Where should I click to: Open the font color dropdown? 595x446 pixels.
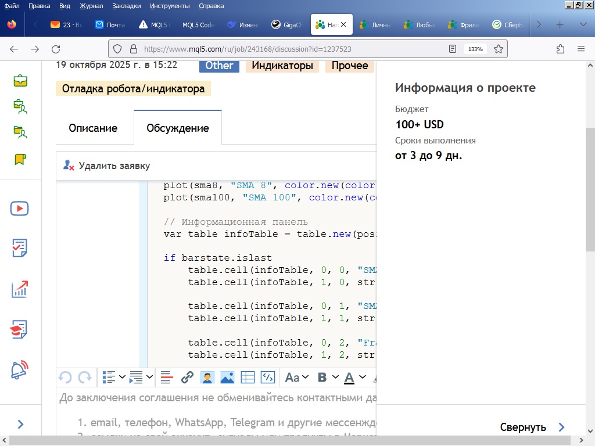click(363, 378)
